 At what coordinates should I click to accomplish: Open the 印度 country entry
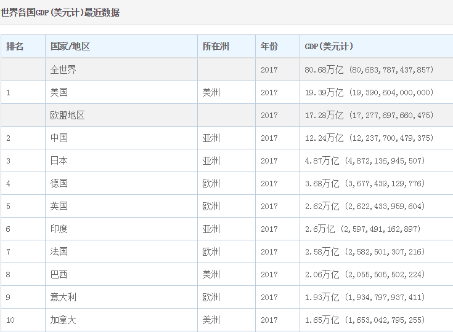[59, 229]
